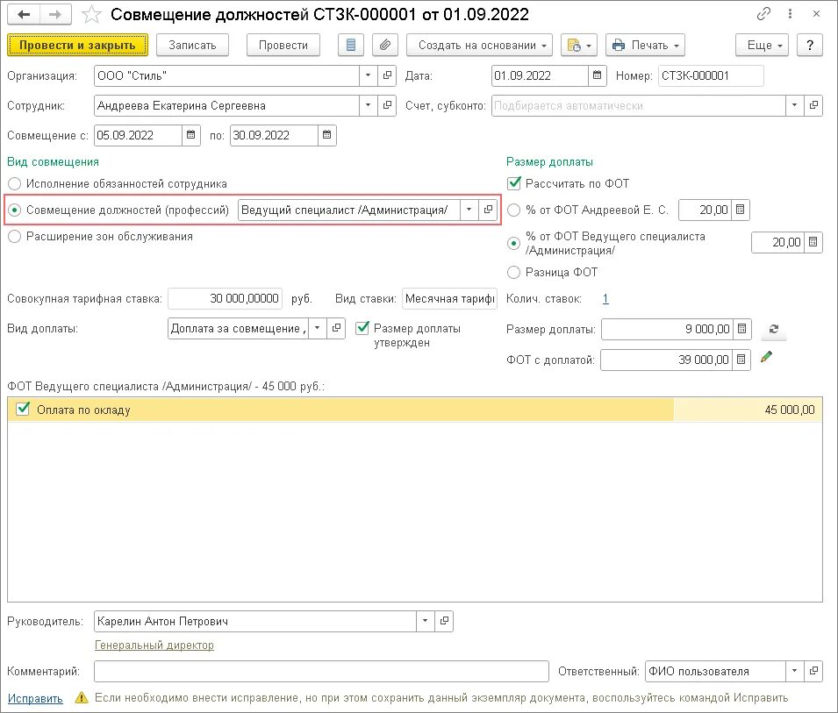Image resolution: width=838 pixels, height=713 pixels.
Task: Open calculator for % от ФОТ Ведущего специалиста
Action: point(813,242)
